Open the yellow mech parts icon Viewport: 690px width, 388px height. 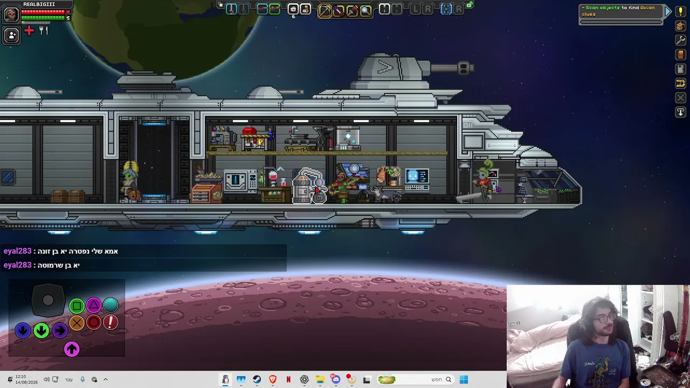tap(680, 84)
